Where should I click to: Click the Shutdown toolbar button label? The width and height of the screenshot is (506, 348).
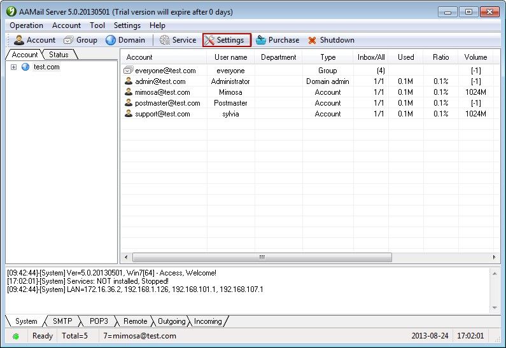click(x=337, y=40)
